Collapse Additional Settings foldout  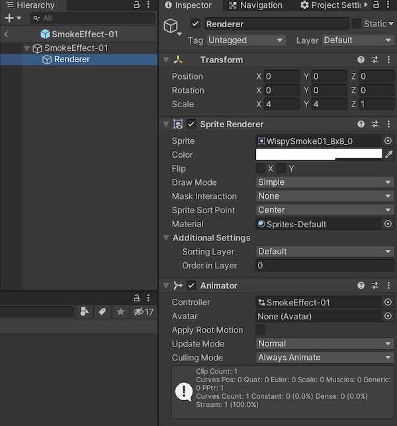[x=166, y=238]
